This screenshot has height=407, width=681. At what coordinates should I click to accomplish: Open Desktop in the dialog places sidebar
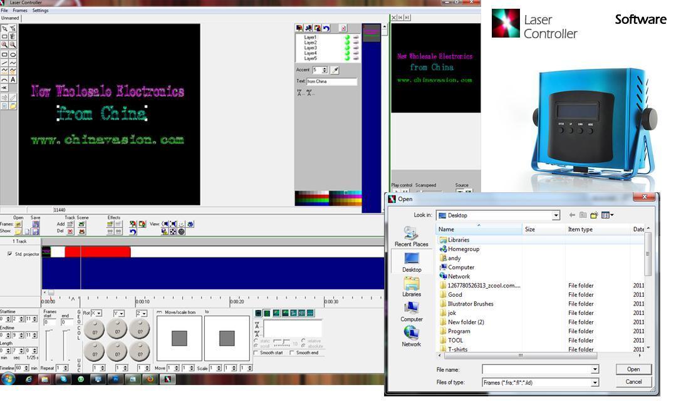click(412, 261)
